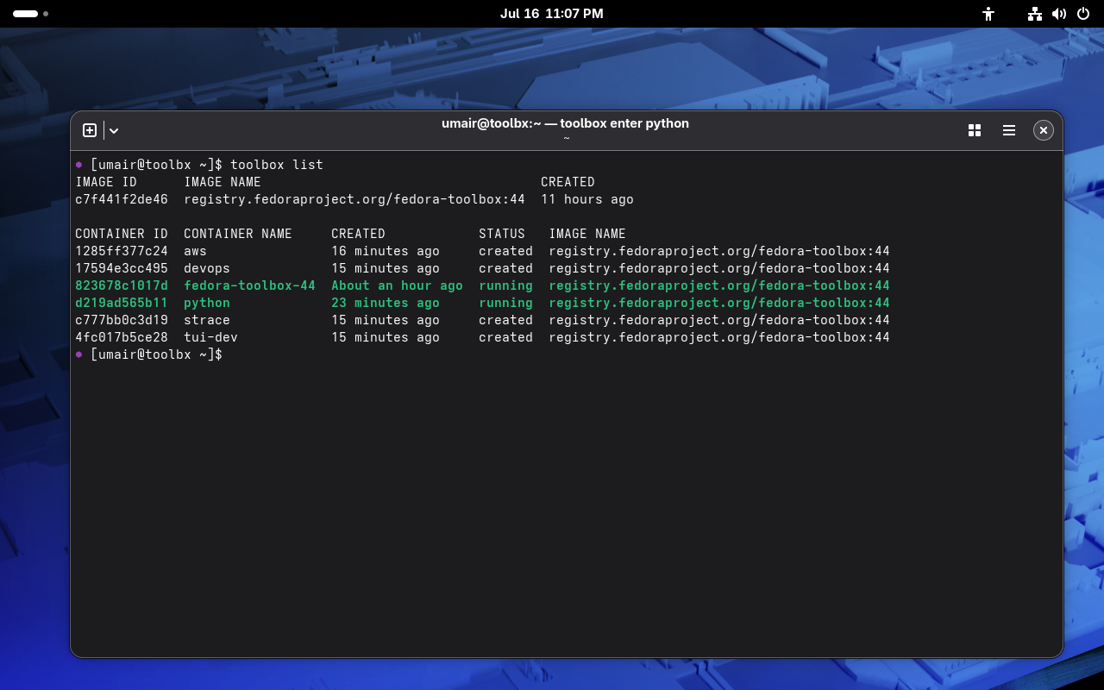Click the container name tui-dev

point(210,337)
